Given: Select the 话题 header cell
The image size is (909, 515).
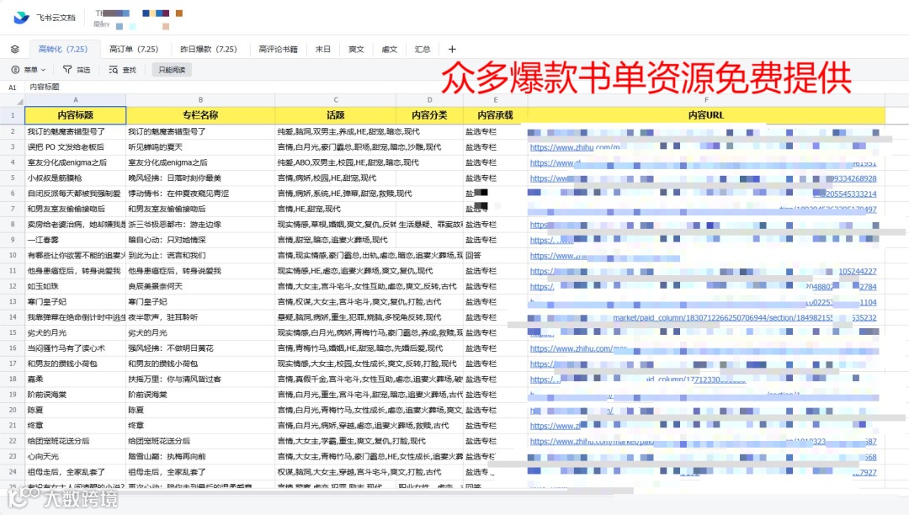Looking at the screenshot, I should (x=336, y=115).
